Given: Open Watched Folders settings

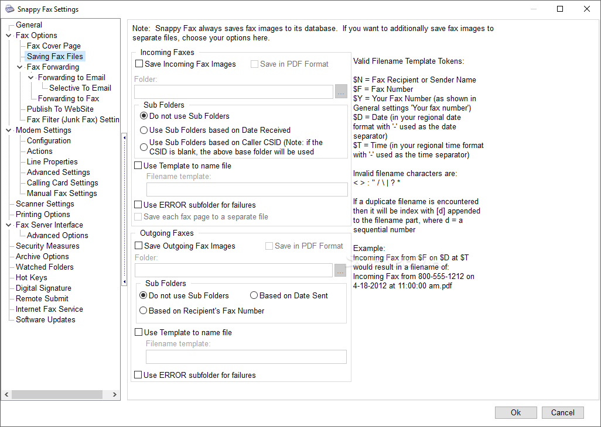Looking at the screenshot, I should pyautogui.click(x=45, y=267).
